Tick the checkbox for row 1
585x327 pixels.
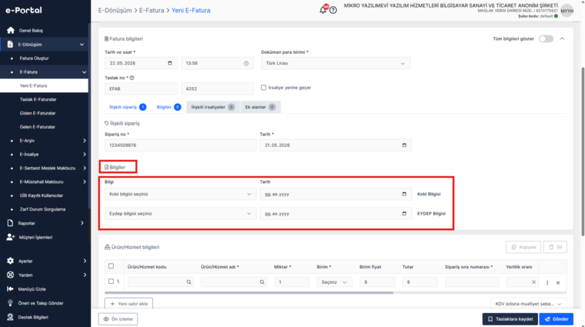[111, 281]
